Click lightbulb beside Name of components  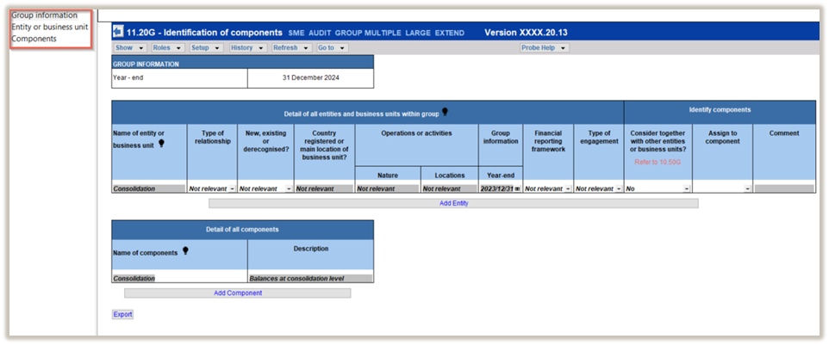[184, 251]
